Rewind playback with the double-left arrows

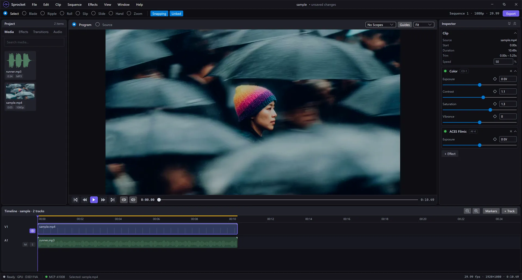click(85, 200)
